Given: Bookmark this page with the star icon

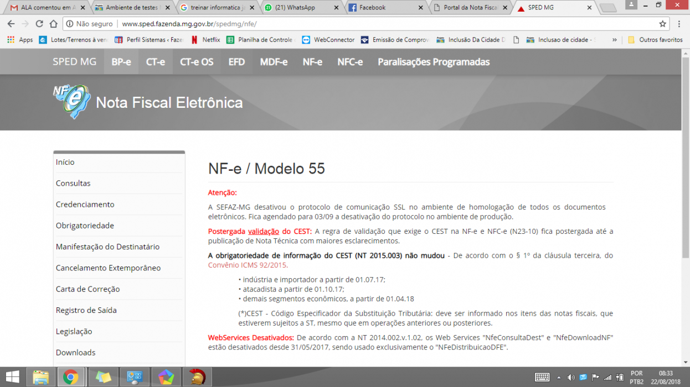Looking at the screenshot, I should click(x=662, y=24).
